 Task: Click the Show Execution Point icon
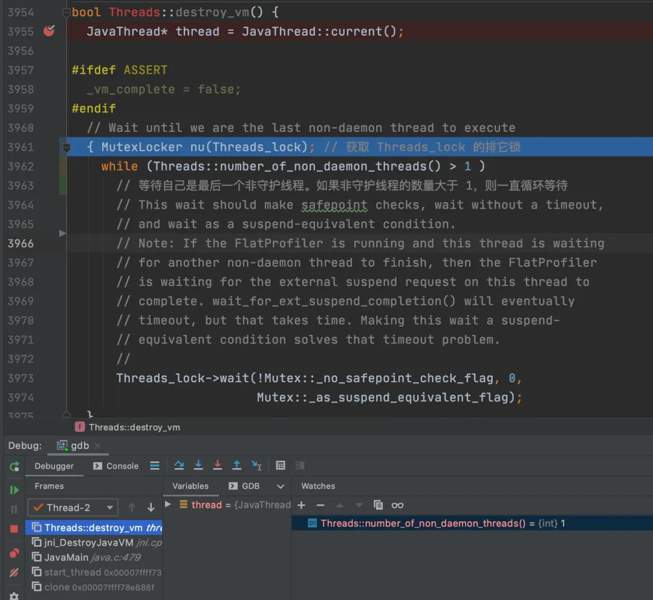click(x=155, y=466)
